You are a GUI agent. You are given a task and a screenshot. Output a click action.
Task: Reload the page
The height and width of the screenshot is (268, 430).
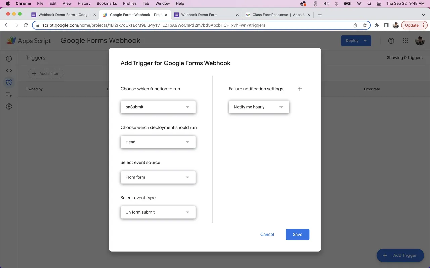click(x=26, y=25)
